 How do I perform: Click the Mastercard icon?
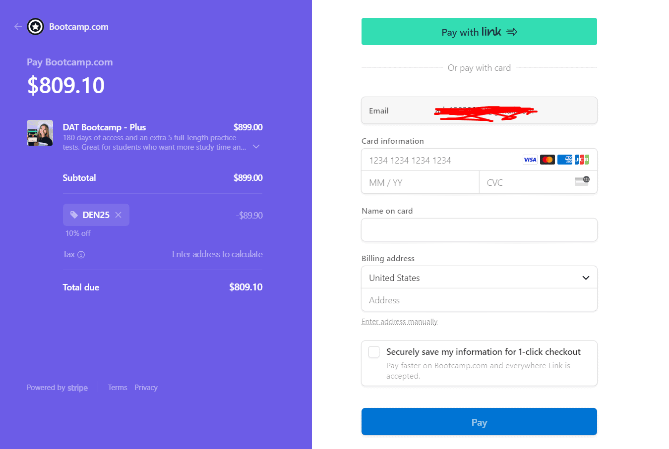[547, 160]
